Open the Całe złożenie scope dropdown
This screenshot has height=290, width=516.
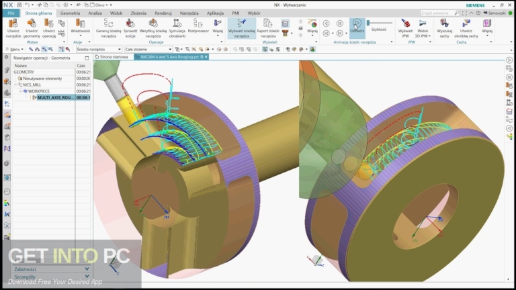(148, 49)
